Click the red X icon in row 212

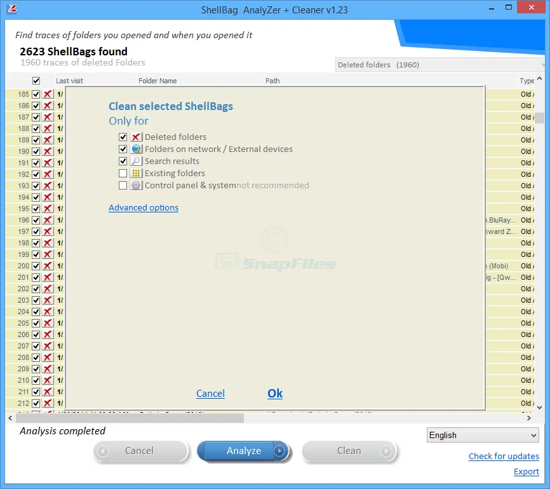click(x=48, y=403)
